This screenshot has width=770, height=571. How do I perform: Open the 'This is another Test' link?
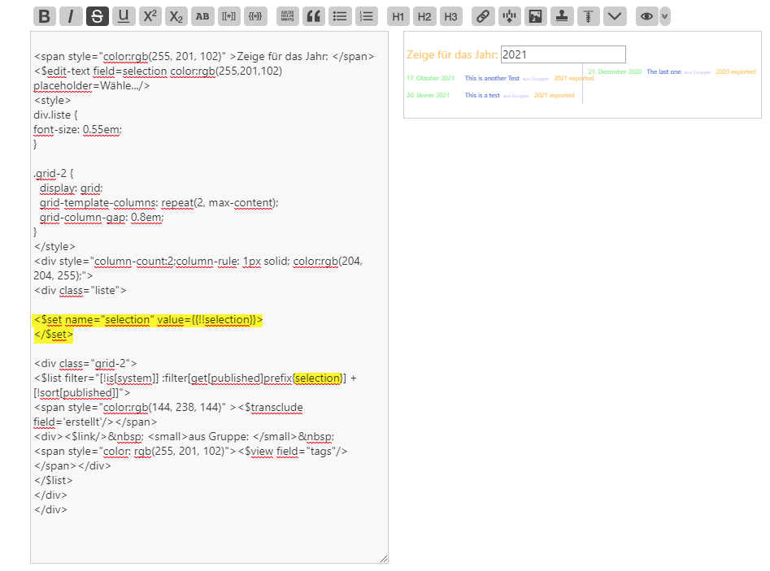pos(492,78)
